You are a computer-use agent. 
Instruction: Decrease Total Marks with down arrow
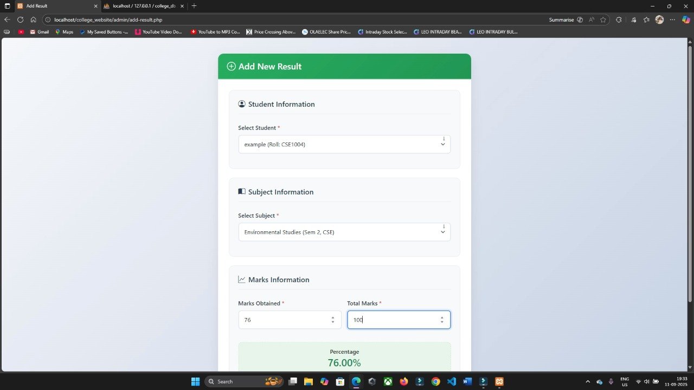(x=442, y=322)
